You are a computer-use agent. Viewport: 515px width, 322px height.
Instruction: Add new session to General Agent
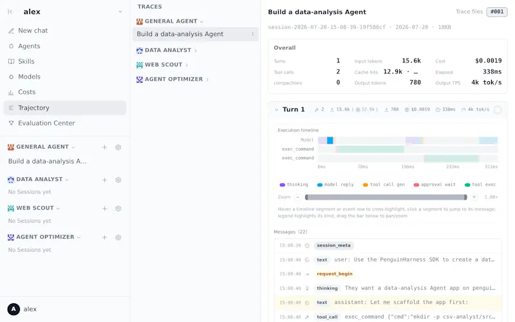104,147
